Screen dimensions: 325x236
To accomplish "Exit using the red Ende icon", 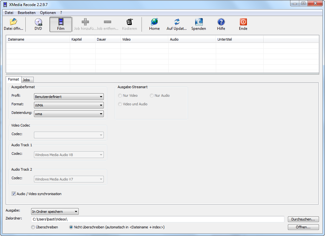I will click(243, 22).
